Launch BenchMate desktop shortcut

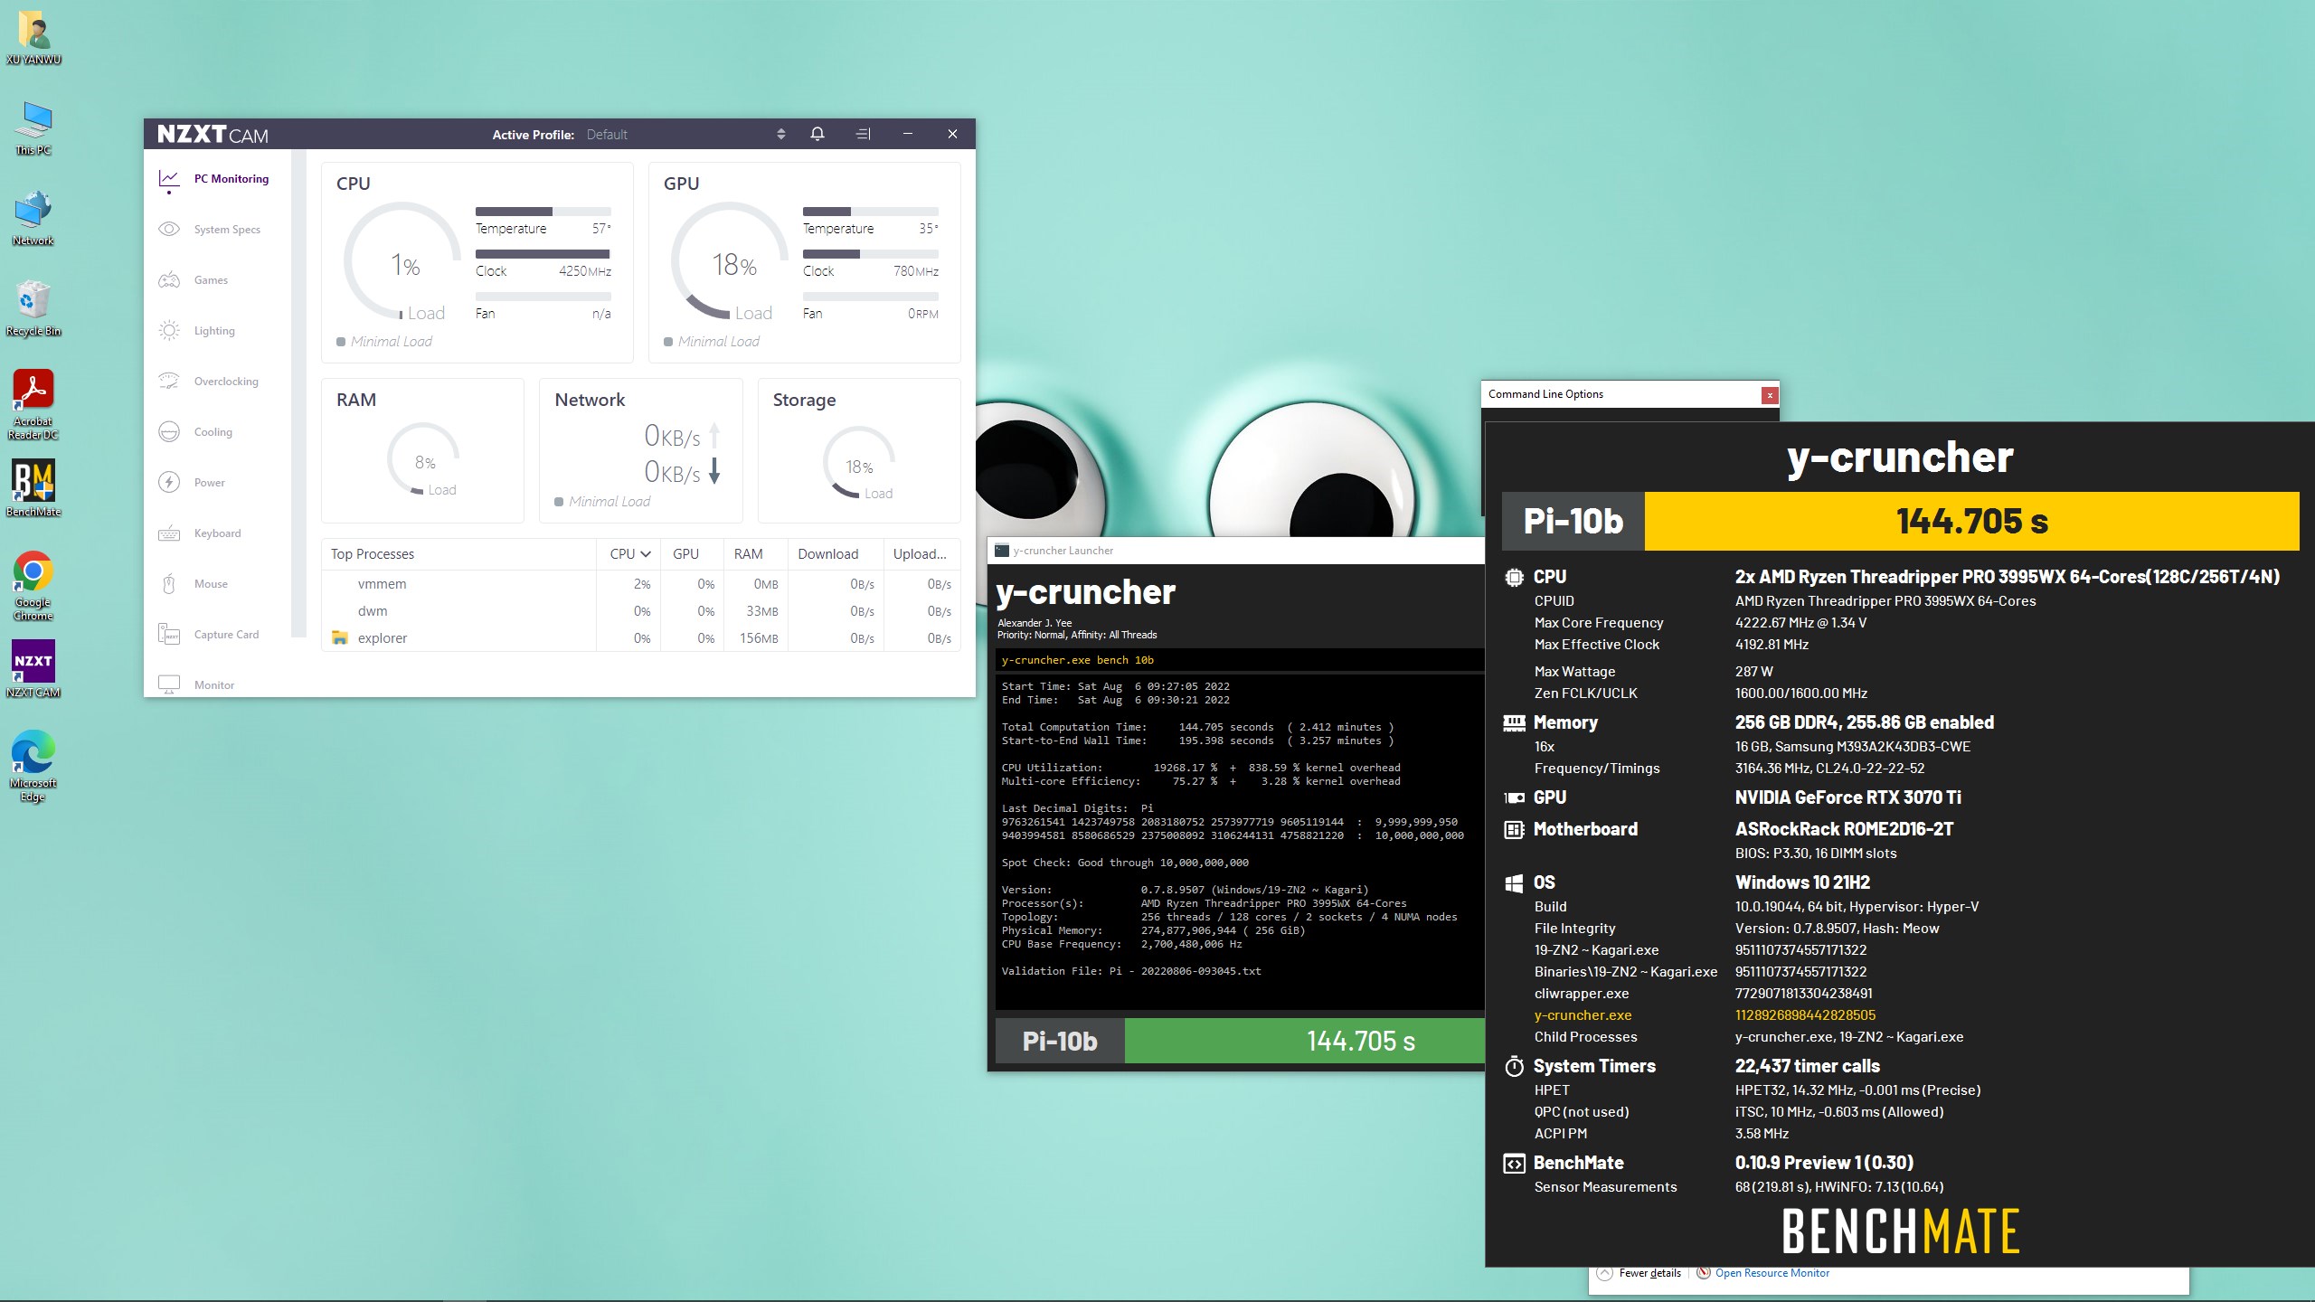33,489
